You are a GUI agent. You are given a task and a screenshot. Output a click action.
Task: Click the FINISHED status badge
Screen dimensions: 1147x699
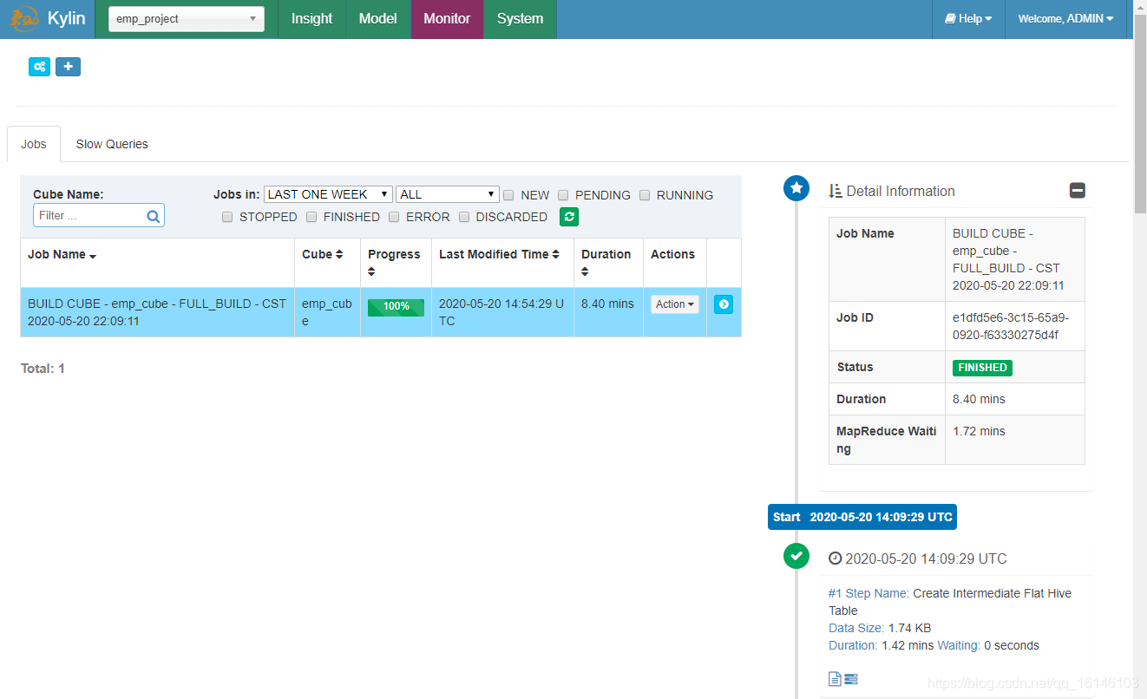982,368
